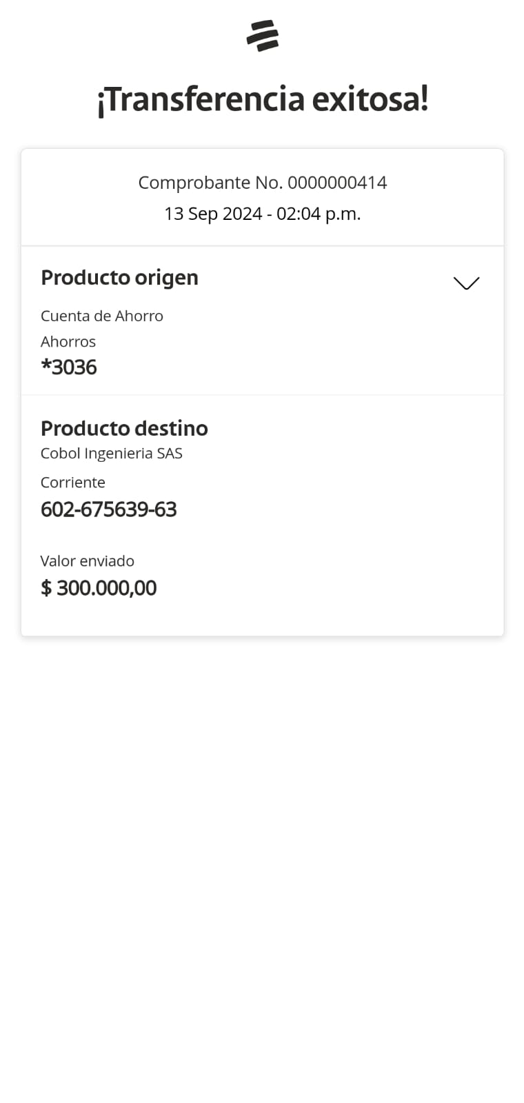The image size is (524, 1103).
Task: Click the word "exitosa!" in the title
Action: click(x=370, y=99)
